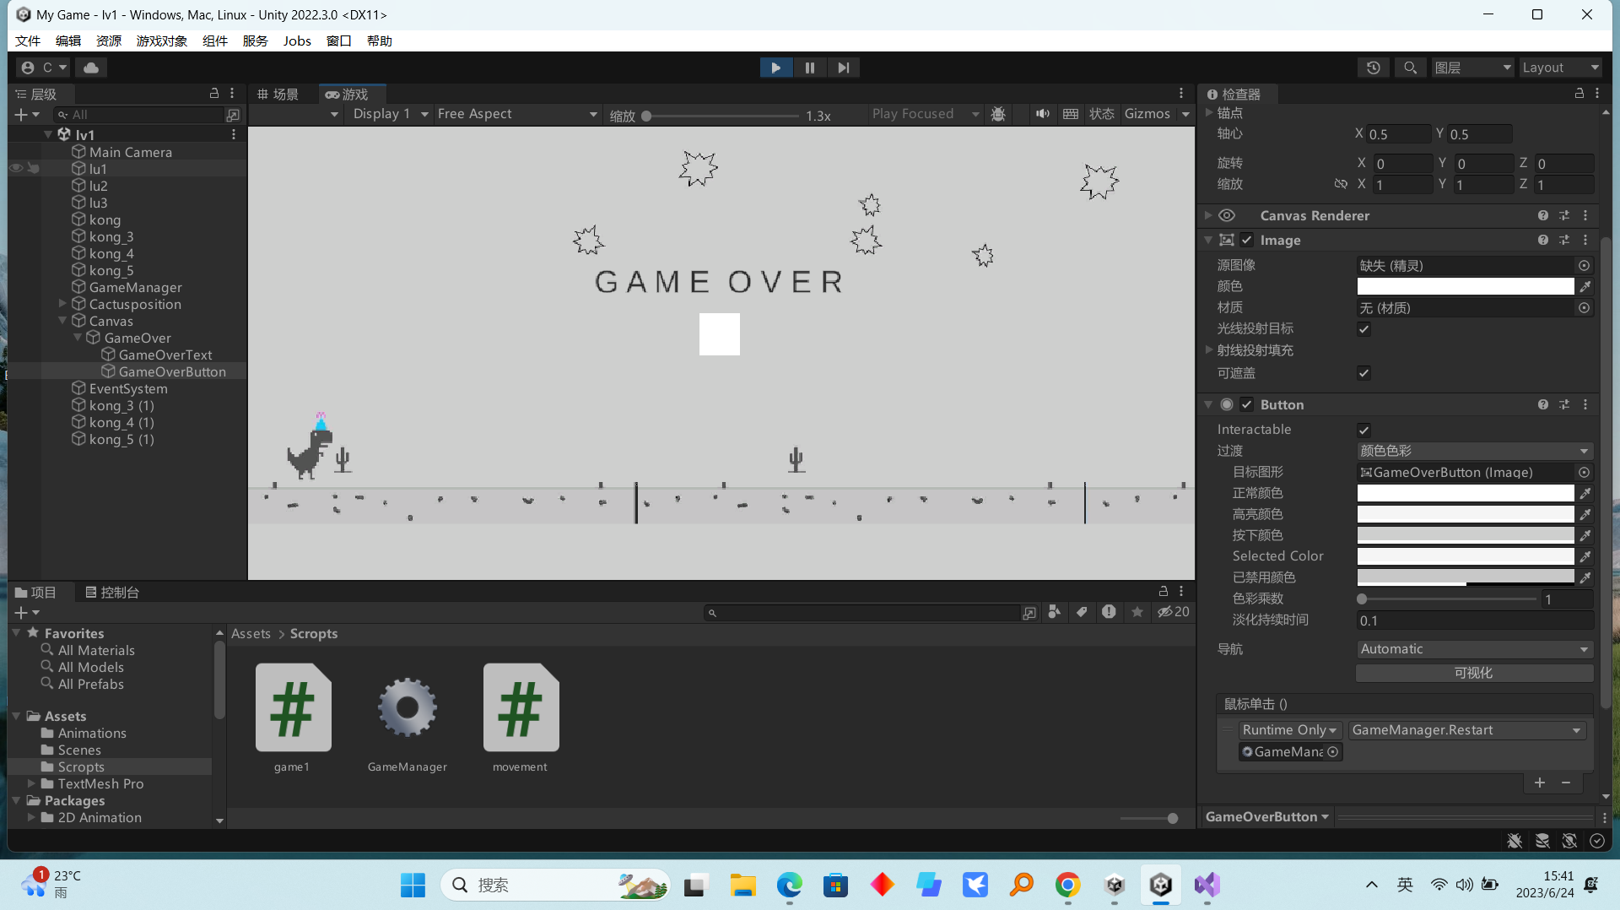Screen dimensions: 1620x910
Task: Open the cloud services icon
Action: click(x=91, y=68)
